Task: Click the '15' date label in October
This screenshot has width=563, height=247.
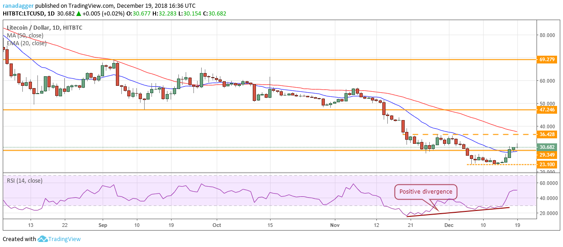Action: click(x=270, y=225)
